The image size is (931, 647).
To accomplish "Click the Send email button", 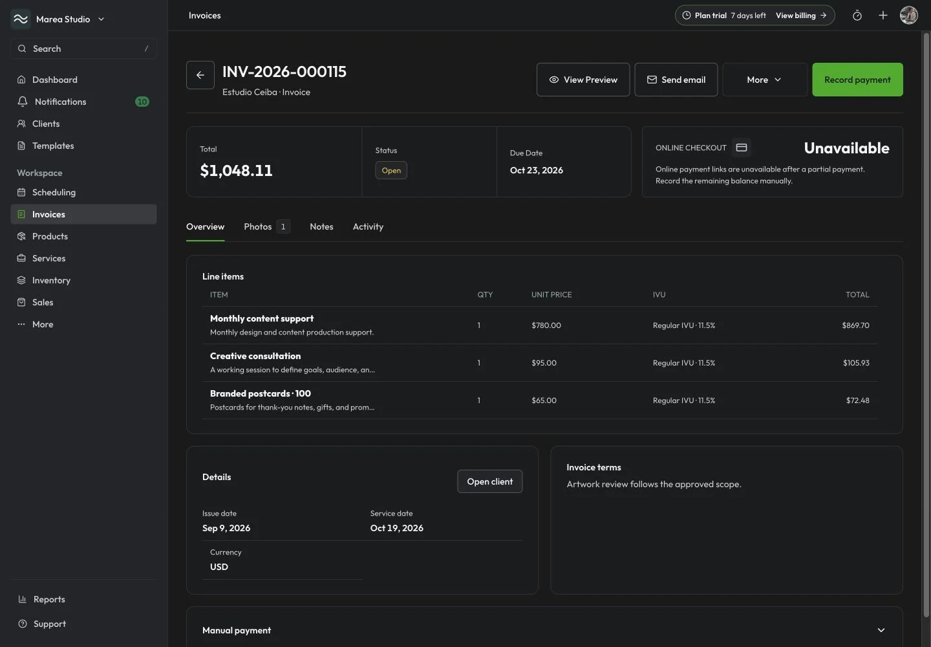I will 676,80.
